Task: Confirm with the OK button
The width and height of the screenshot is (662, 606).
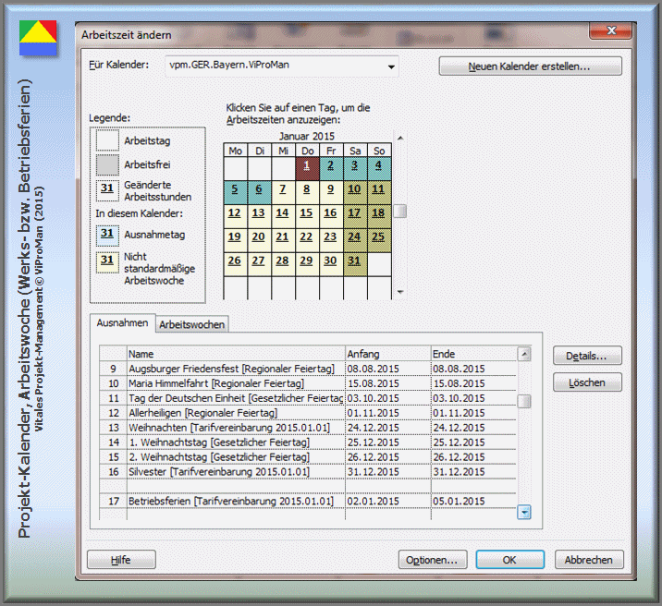Action: [509, 560]
